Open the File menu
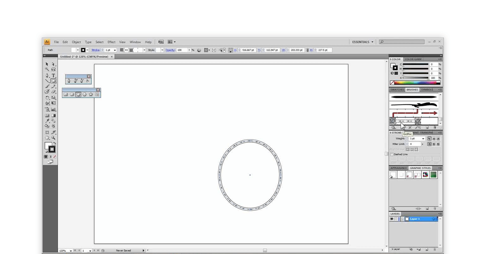This screenshot has height=254, width=486. tap(56, 42)
